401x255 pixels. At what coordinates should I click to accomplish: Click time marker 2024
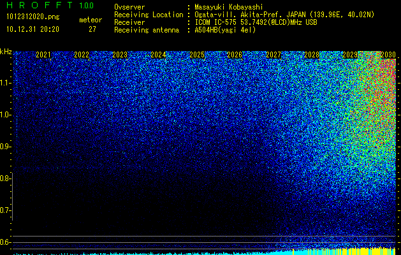pyautogui.click(x=158, y=55)
